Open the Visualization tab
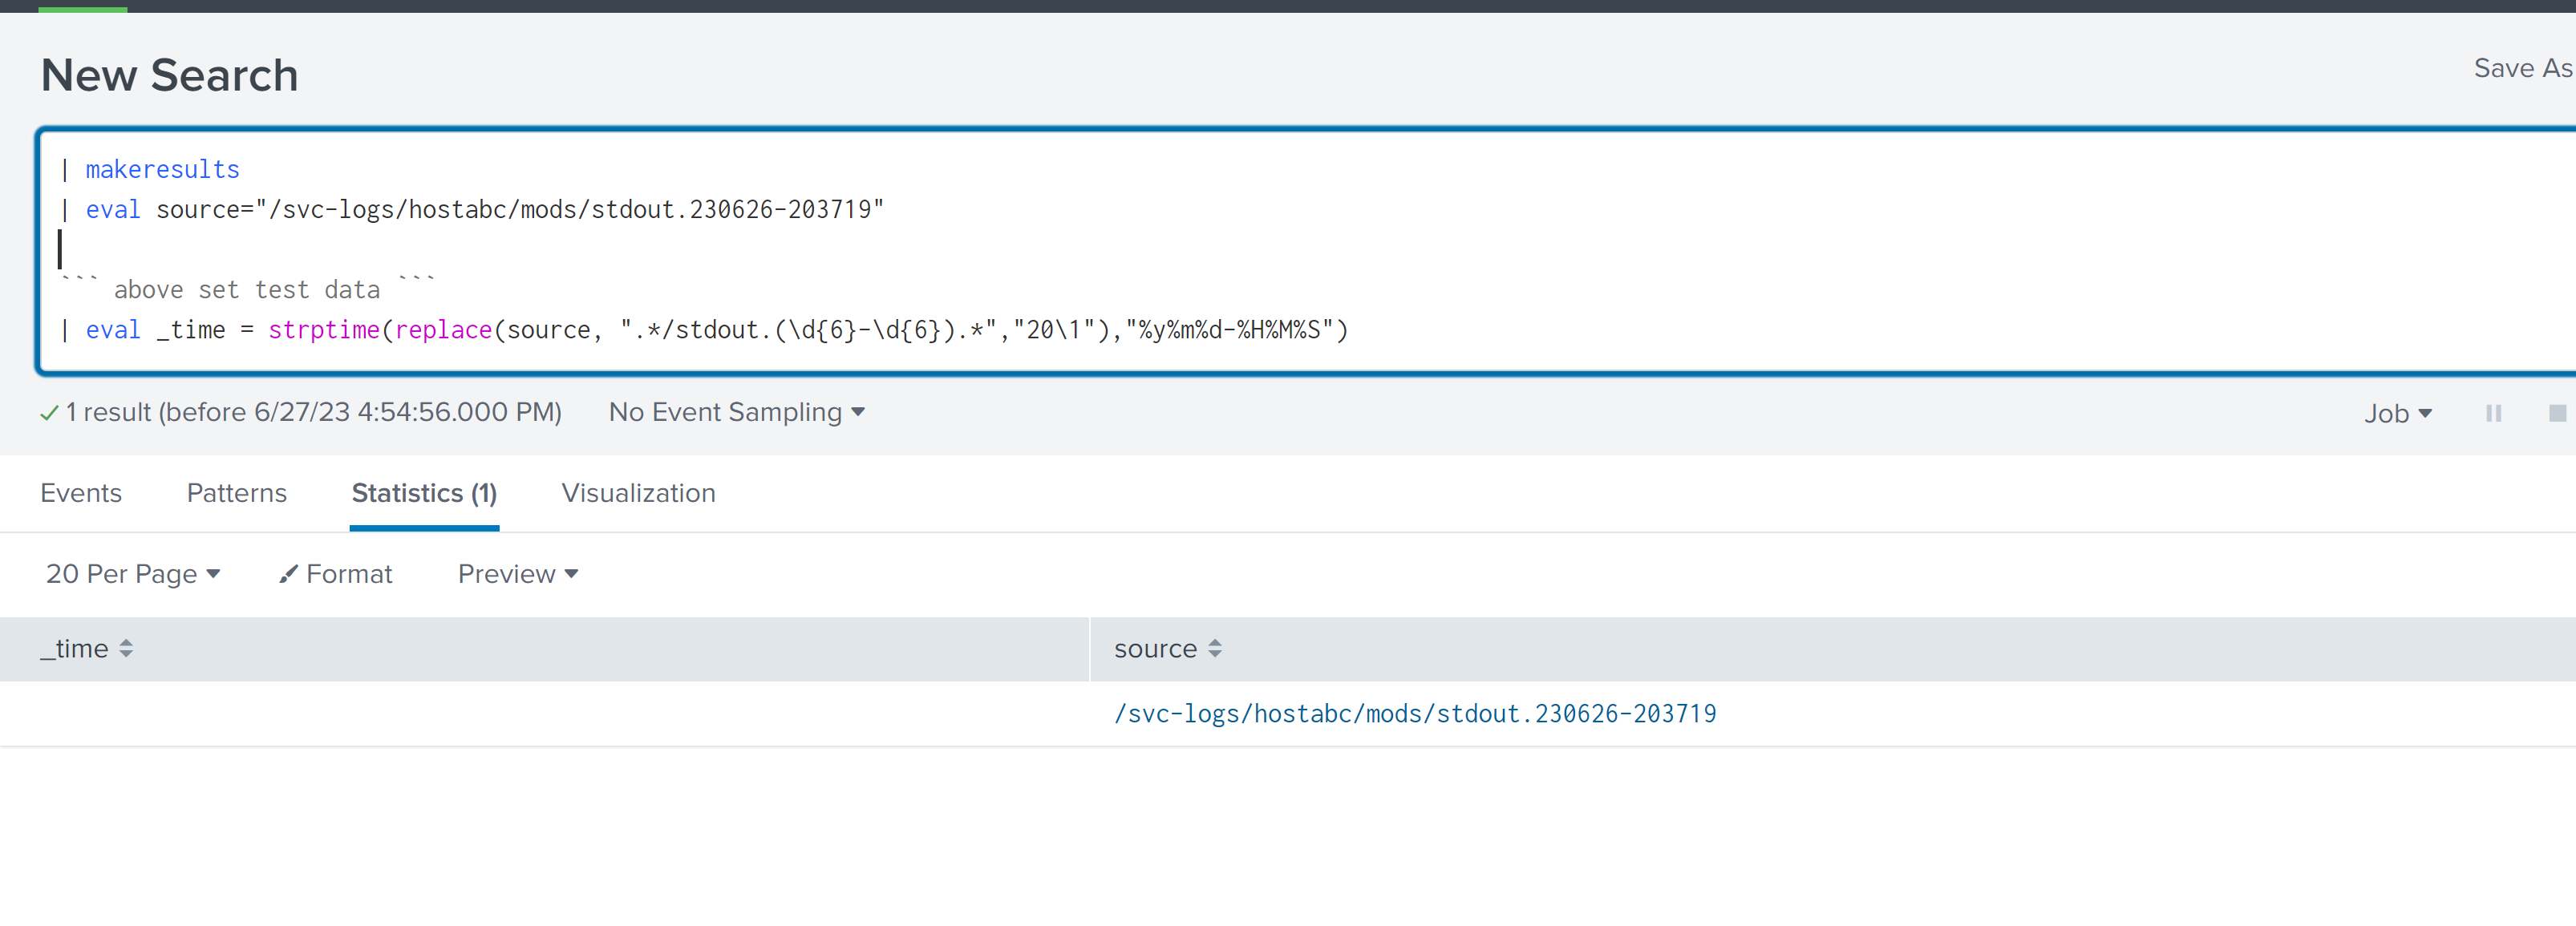This screenshot has width=2576, height=926. pos(638,493)
